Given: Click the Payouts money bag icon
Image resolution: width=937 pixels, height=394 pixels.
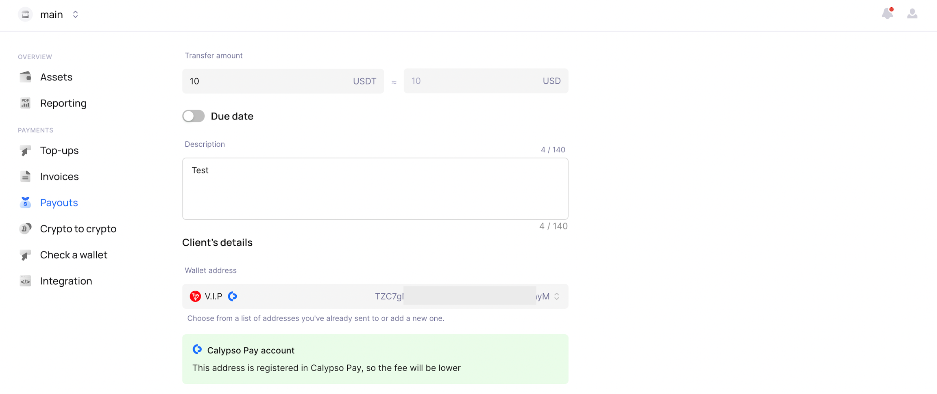Looking at the screenshot, I should tap(25, 202).
